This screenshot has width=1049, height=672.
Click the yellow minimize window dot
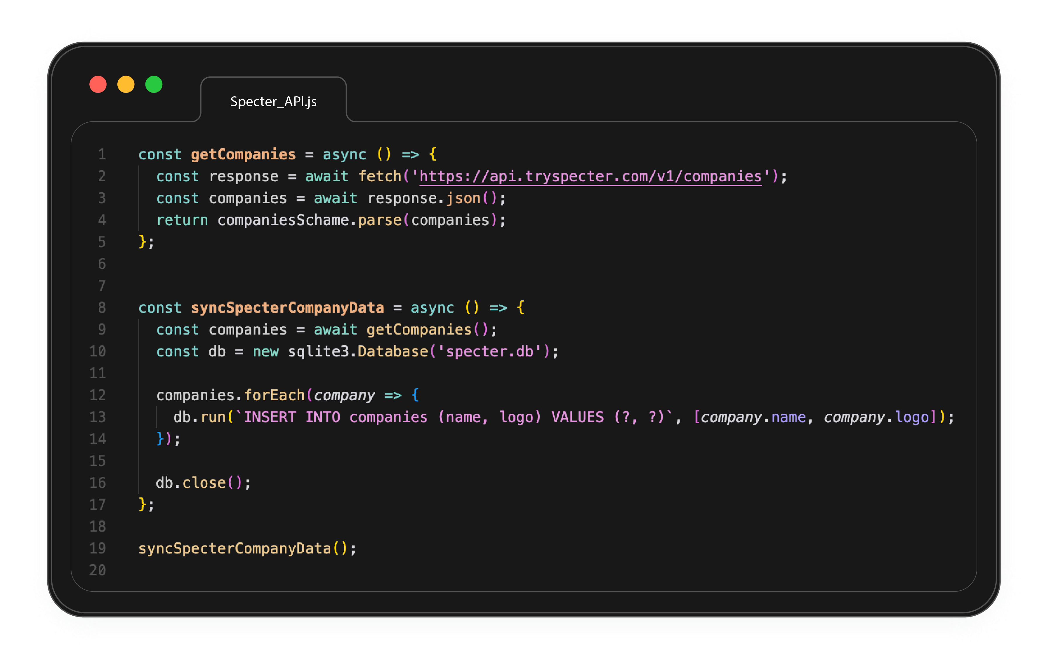tap(126, 84)
